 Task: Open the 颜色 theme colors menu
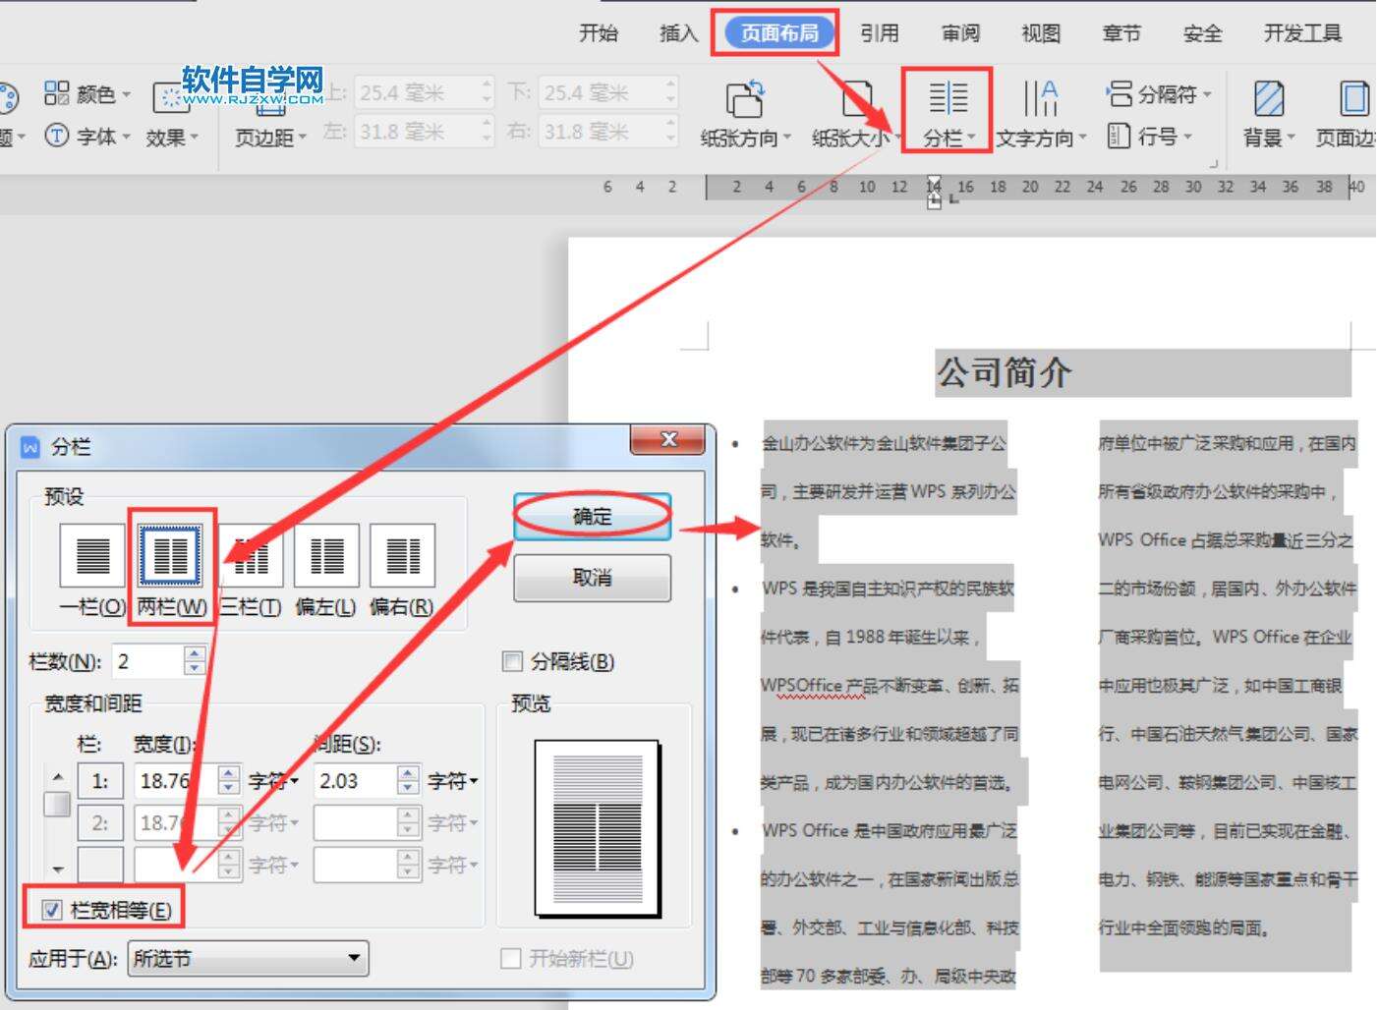(x=86, y=94)
